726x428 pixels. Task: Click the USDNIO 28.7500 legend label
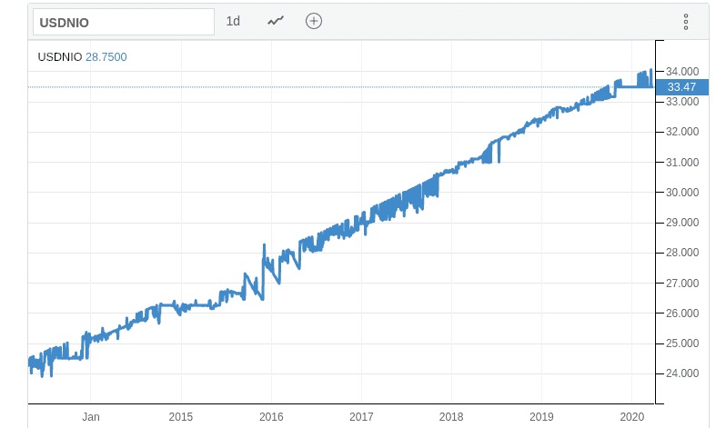pos(82,57)
